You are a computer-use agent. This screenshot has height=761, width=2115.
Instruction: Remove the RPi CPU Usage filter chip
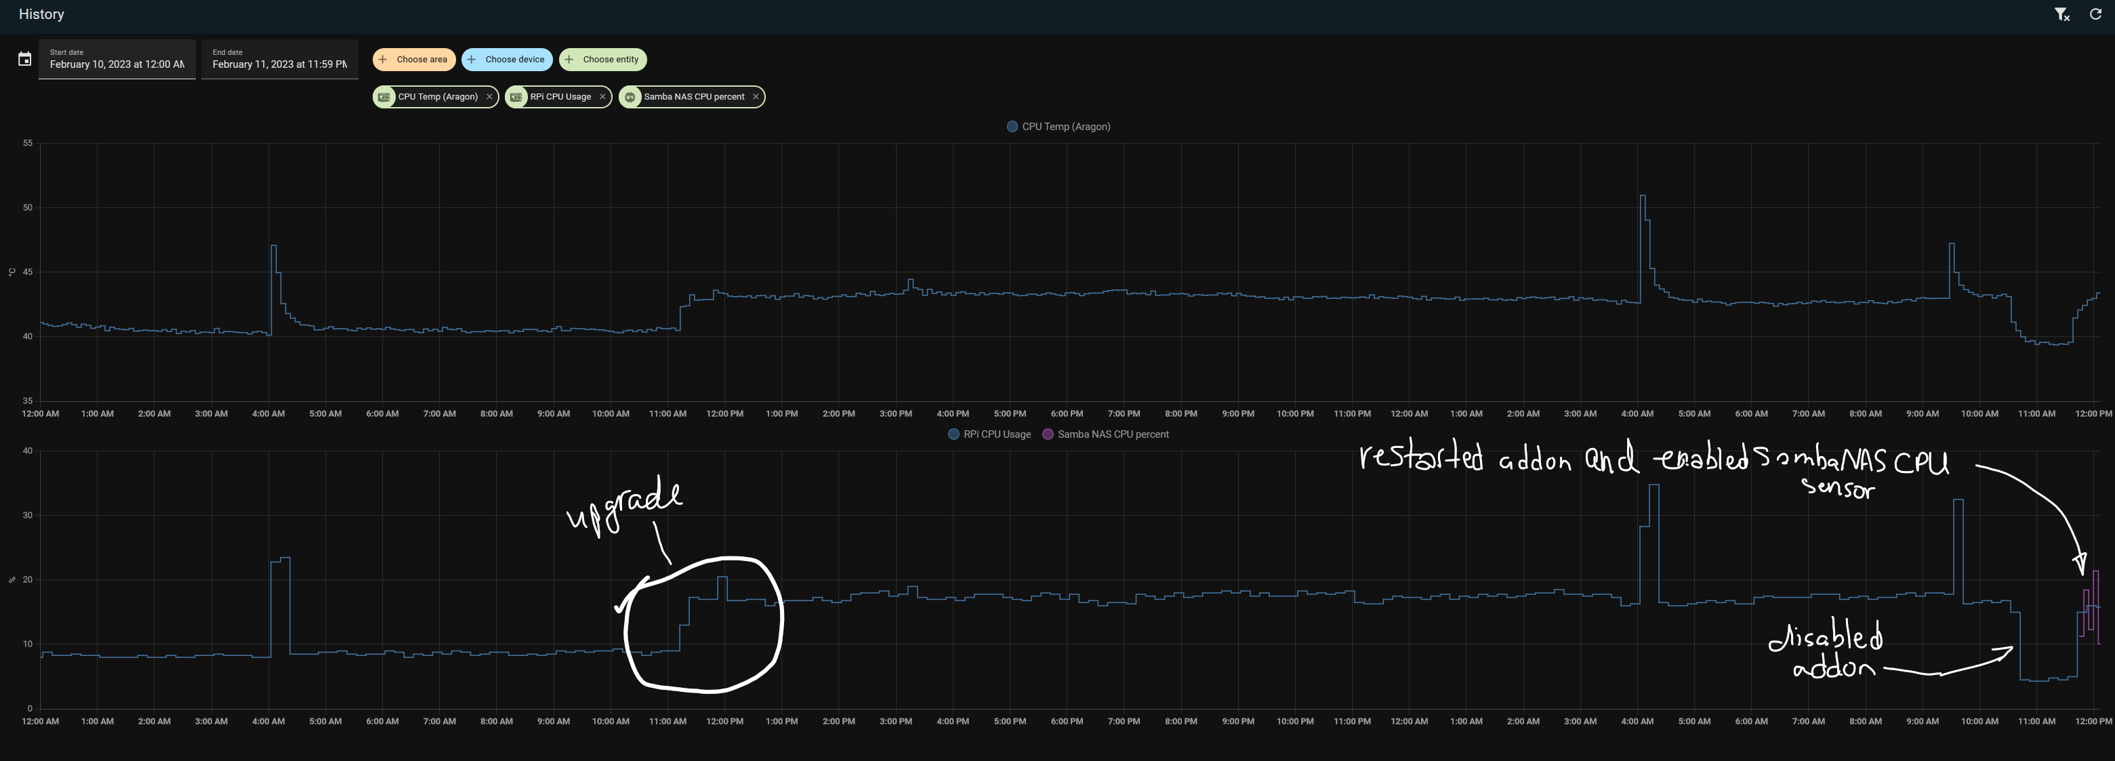point(602,97)
